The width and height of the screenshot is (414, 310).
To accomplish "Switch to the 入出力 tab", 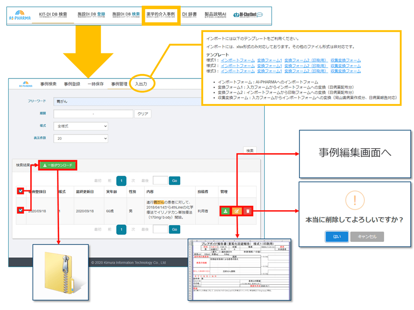I will pyautogui.click(x=141, y=84).
